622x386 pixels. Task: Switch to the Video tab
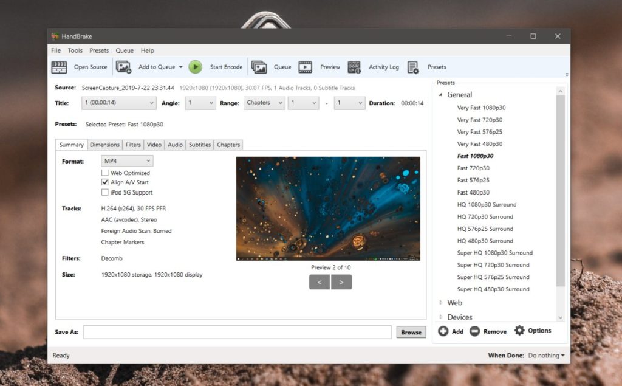[154, 145]
